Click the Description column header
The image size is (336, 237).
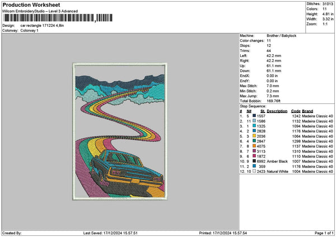(277, 111)
